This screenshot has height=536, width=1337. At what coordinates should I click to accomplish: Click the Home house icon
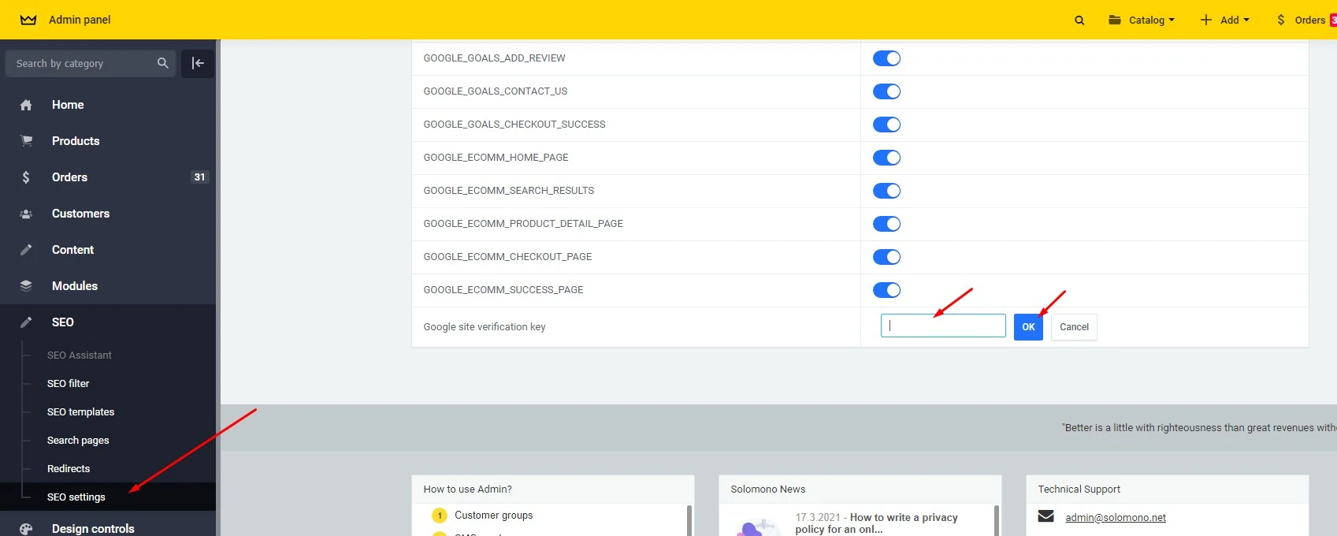[x=26, y=105]
